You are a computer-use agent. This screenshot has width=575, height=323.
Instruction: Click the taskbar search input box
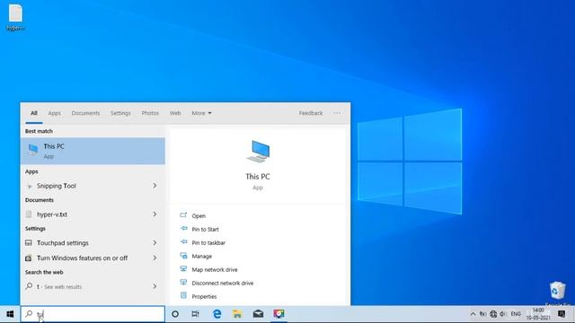(x=93, y=314)
